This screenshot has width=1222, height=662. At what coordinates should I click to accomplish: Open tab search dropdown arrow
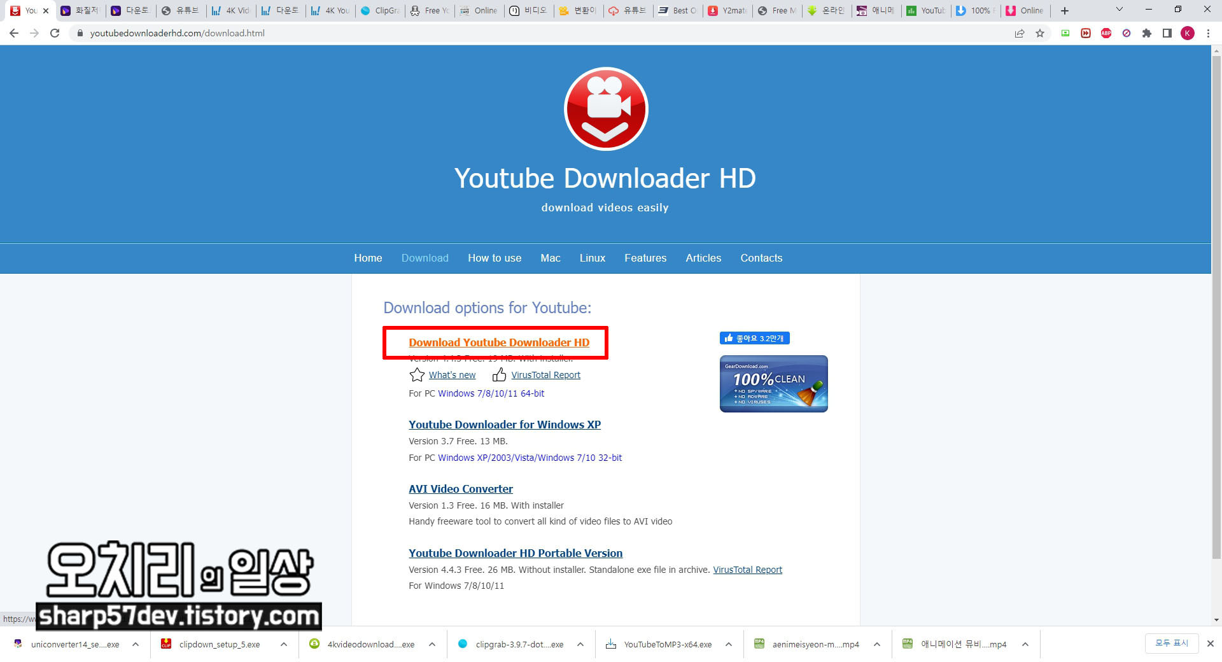point(1120,10)
